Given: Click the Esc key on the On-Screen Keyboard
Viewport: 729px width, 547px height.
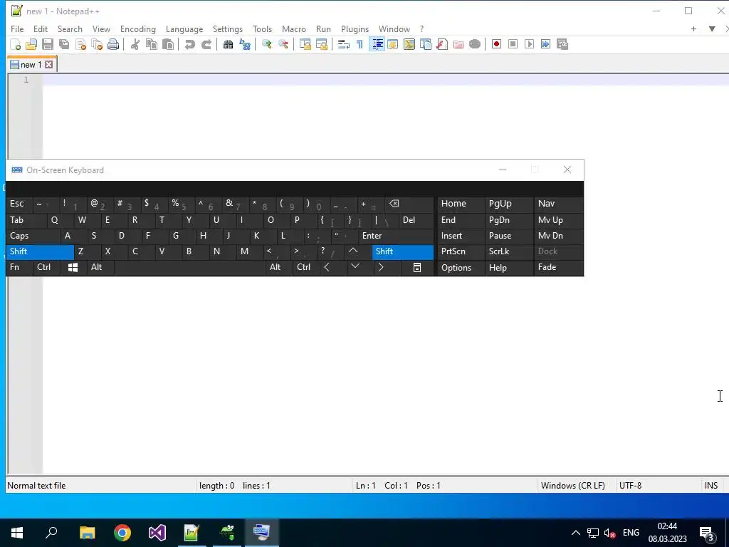Looking at the screenshot, I should (19, 204).
